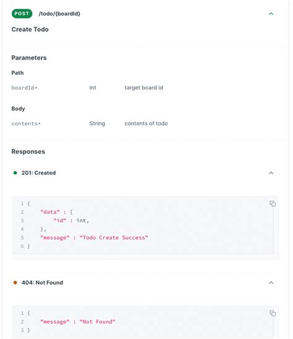Click the Create Todo title
293x339 pixels.
click(x=30, y=30)
